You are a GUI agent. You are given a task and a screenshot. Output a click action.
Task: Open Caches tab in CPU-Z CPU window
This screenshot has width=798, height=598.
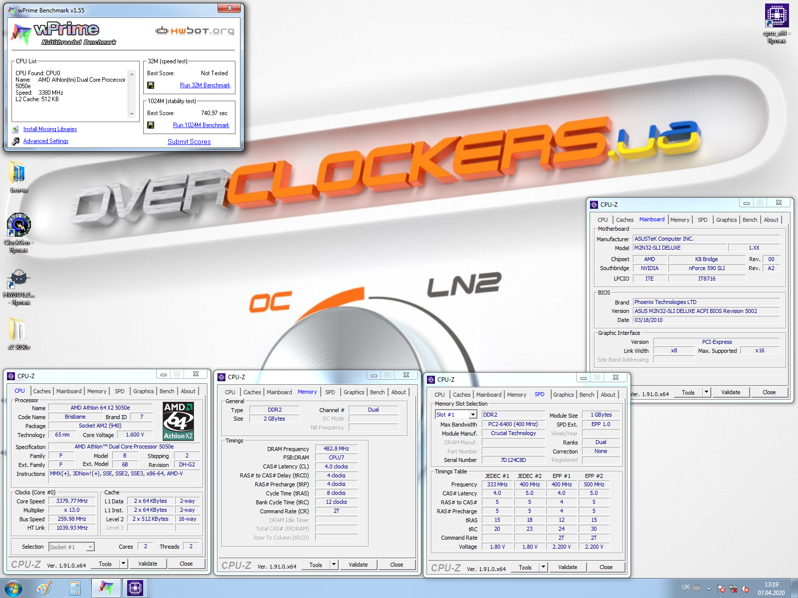pyautogui.click(x=42, y=391)
